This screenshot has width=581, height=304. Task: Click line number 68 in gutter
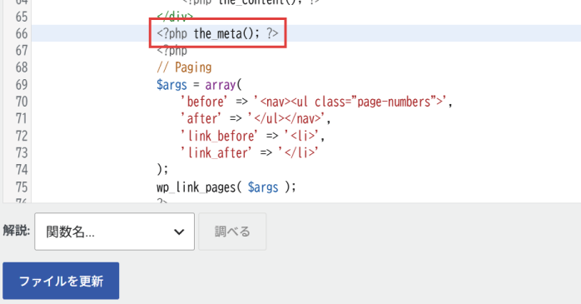pyautogui.click(x=22, y=67)
